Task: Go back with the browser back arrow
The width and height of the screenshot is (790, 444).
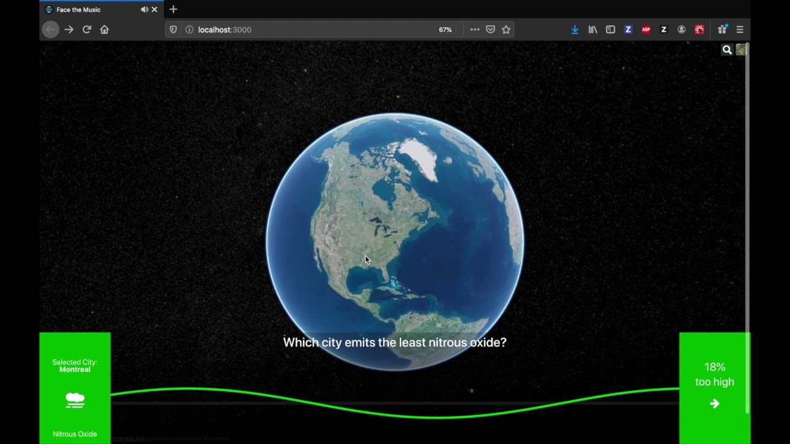Action: tap(51, 30)
